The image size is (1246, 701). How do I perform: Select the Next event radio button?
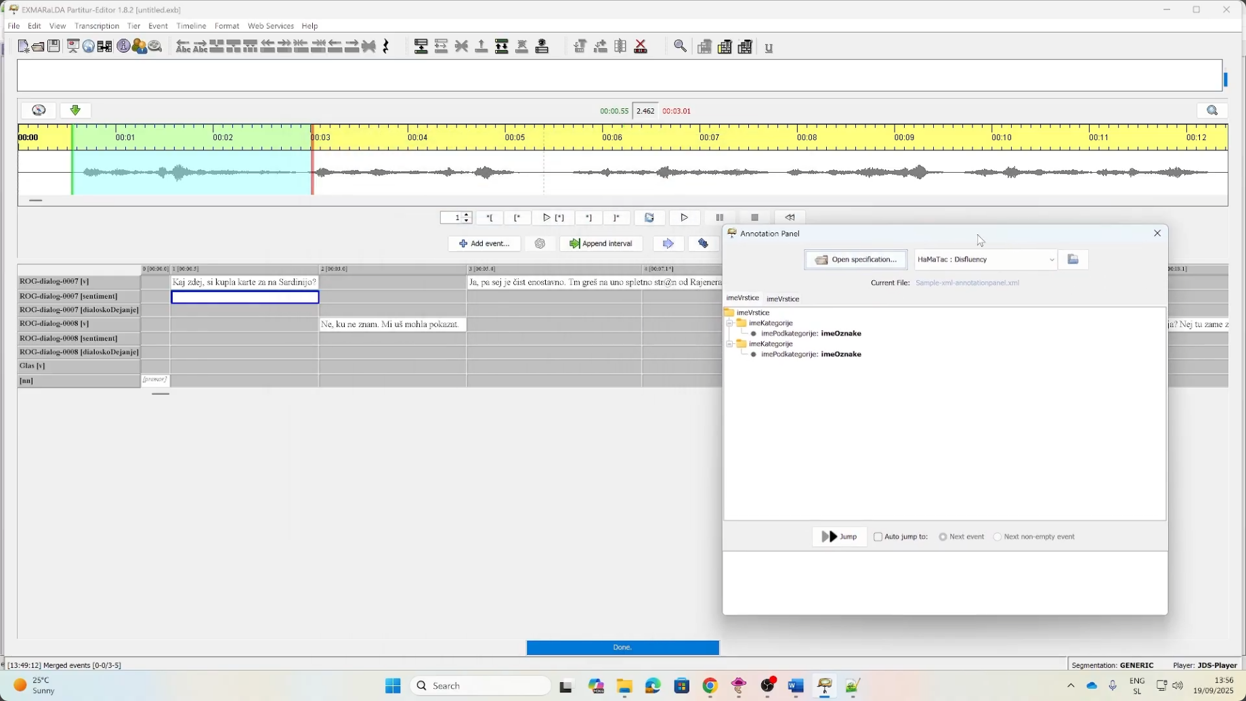[x=943, y=537]
